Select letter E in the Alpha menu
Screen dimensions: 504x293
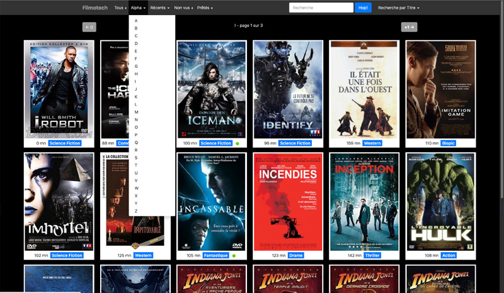pos(152,51)
